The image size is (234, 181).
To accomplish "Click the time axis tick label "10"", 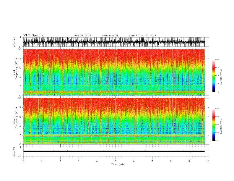I will click(x=208, y=161).
